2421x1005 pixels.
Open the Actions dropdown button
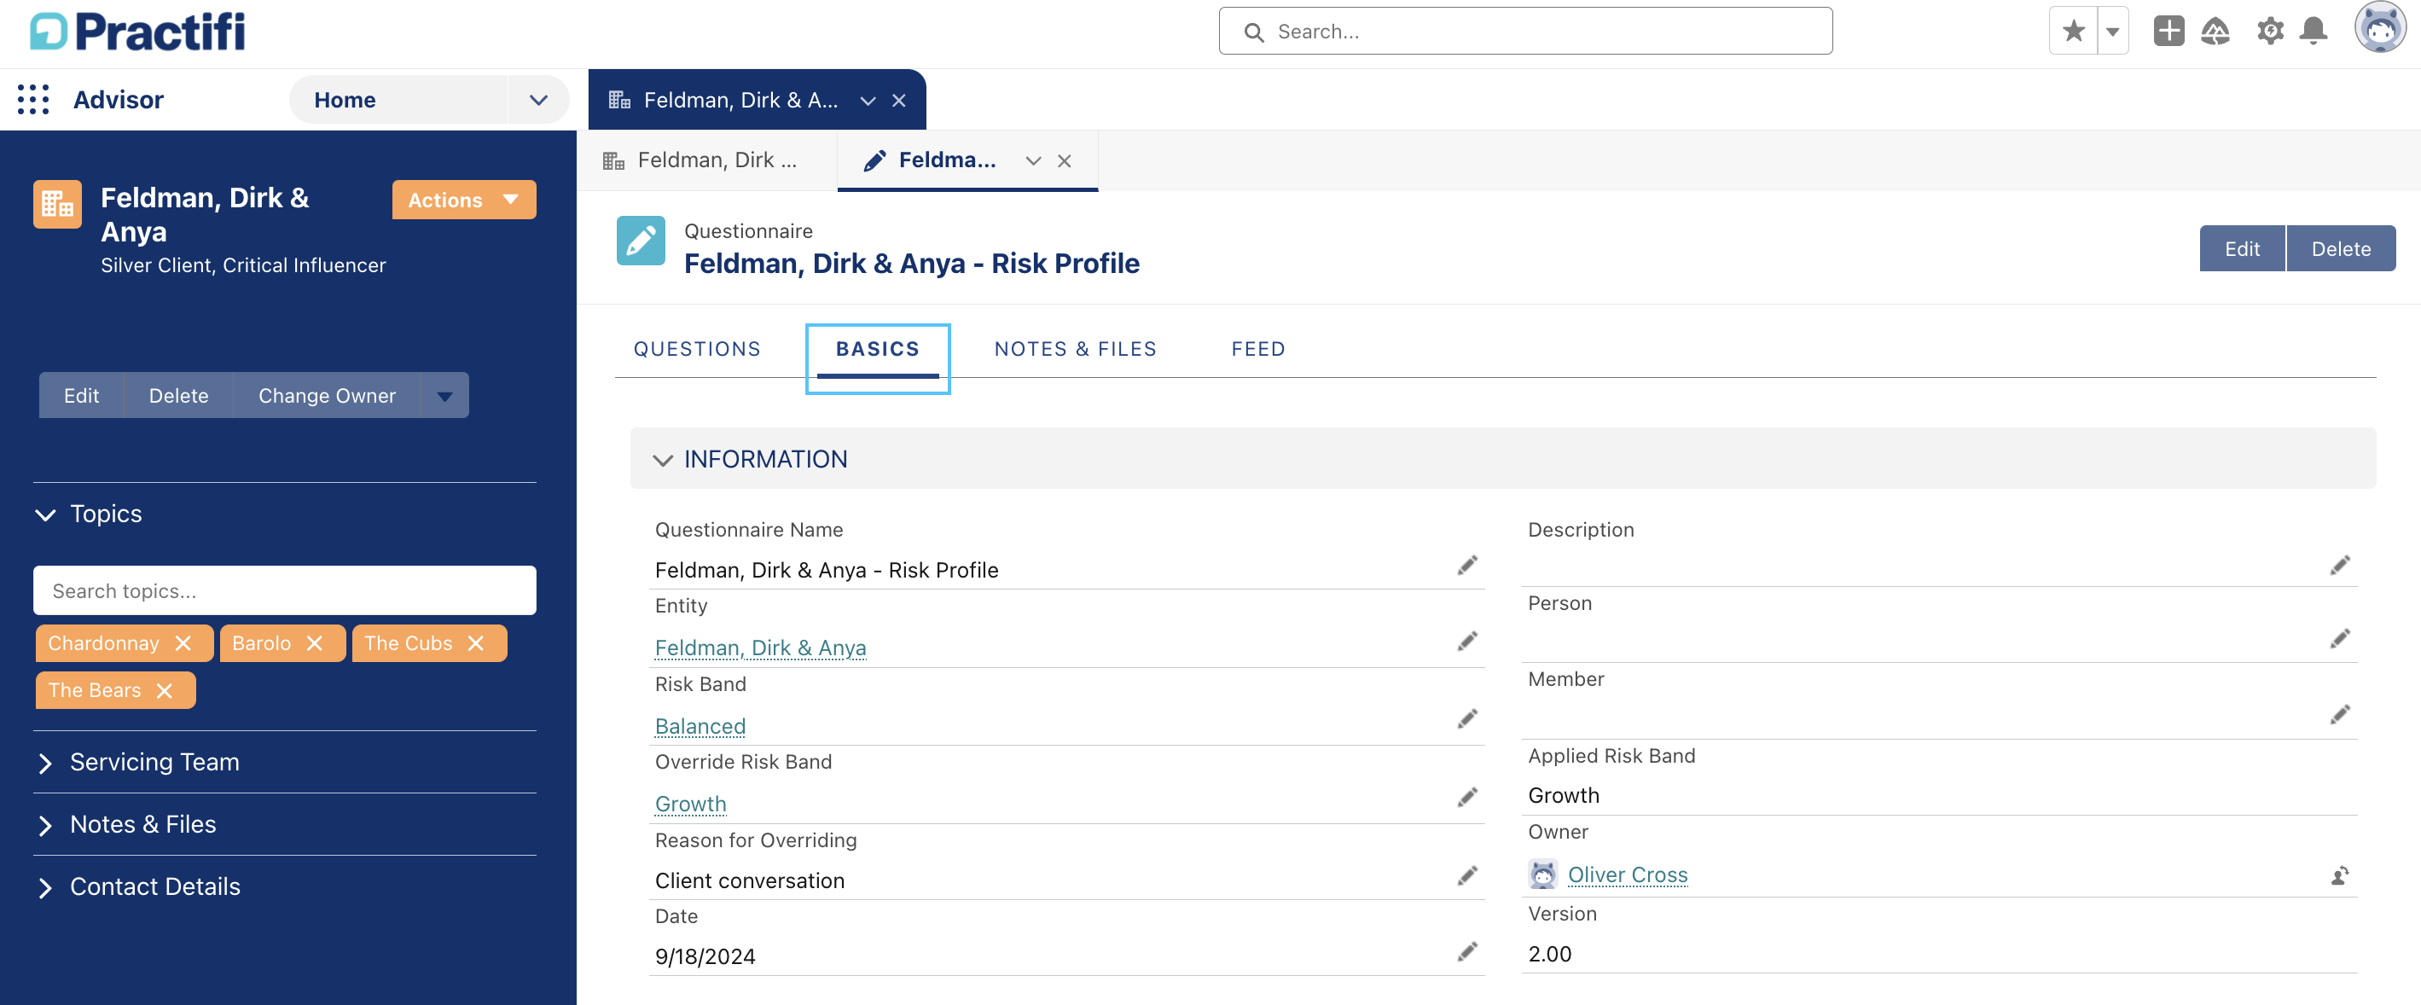pyautogui.click(x=463, y=200)
